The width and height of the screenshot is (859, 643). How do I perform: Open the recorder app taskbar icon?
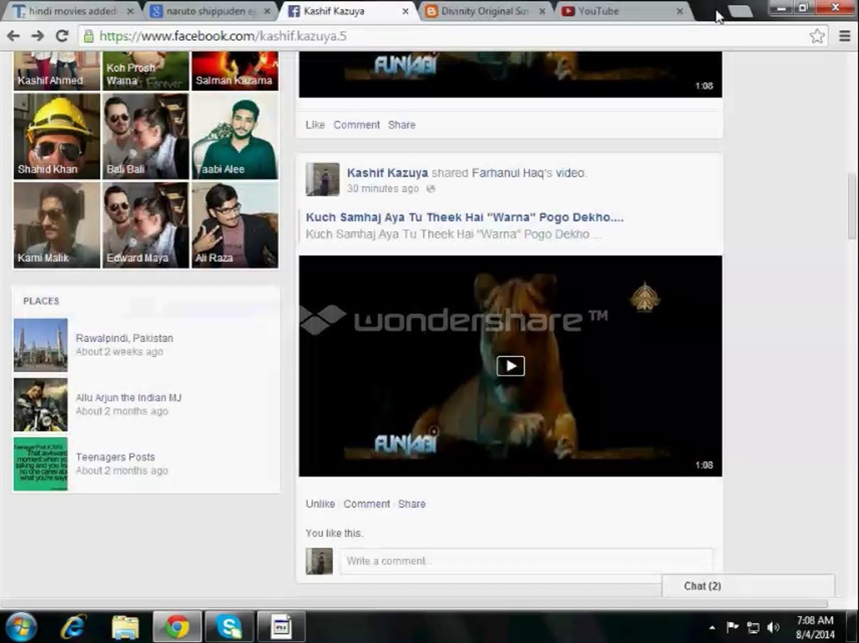[x=281, y=627]
